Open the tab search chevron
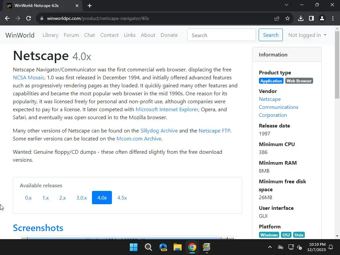This screenshot has height=255, width=340. tap(287, 5)
